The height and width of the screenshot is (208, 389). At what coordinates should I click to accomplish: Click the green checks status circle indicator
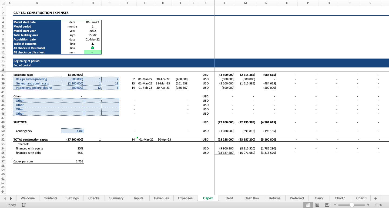pyautogui.click(x=92, y=48)
